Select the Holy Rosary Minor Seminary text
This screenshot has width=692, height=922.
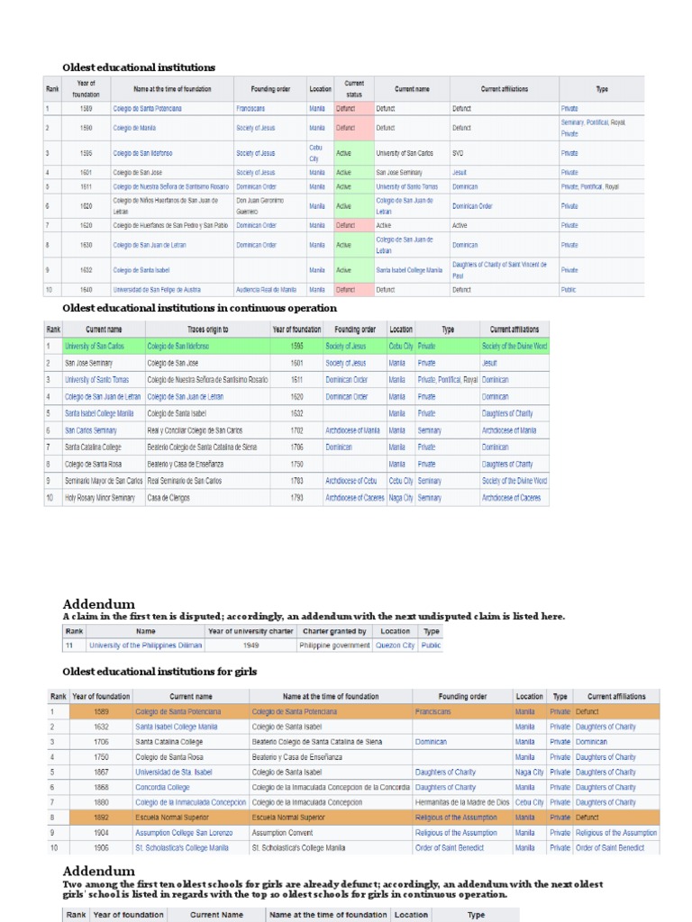pyautogui.click(x=99, y=497)
